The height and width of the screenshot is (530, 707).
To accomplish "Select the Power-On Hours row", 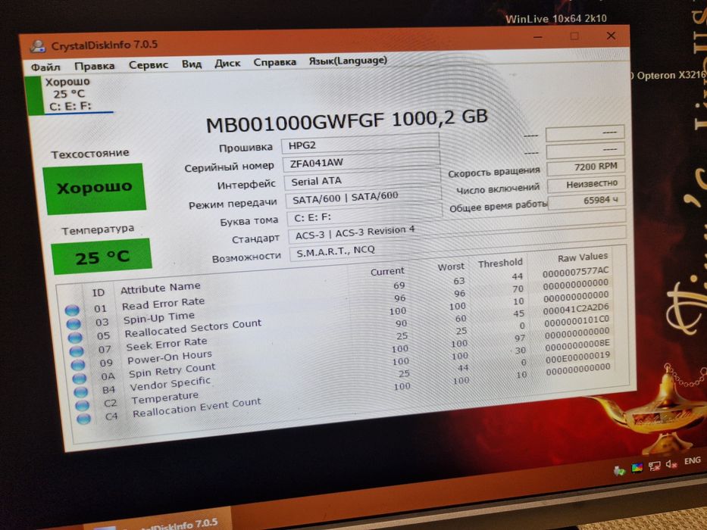I will [x=343, y=341].
